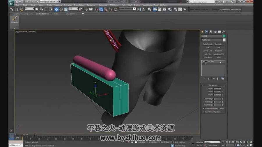This screenshot has height=147, width=262.
Task: Add the TurboSmooth modifier
Action: click(x=208, y=44)
